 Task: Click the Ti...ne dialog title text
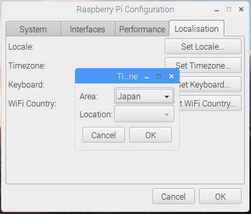click(x=128, y=76)
